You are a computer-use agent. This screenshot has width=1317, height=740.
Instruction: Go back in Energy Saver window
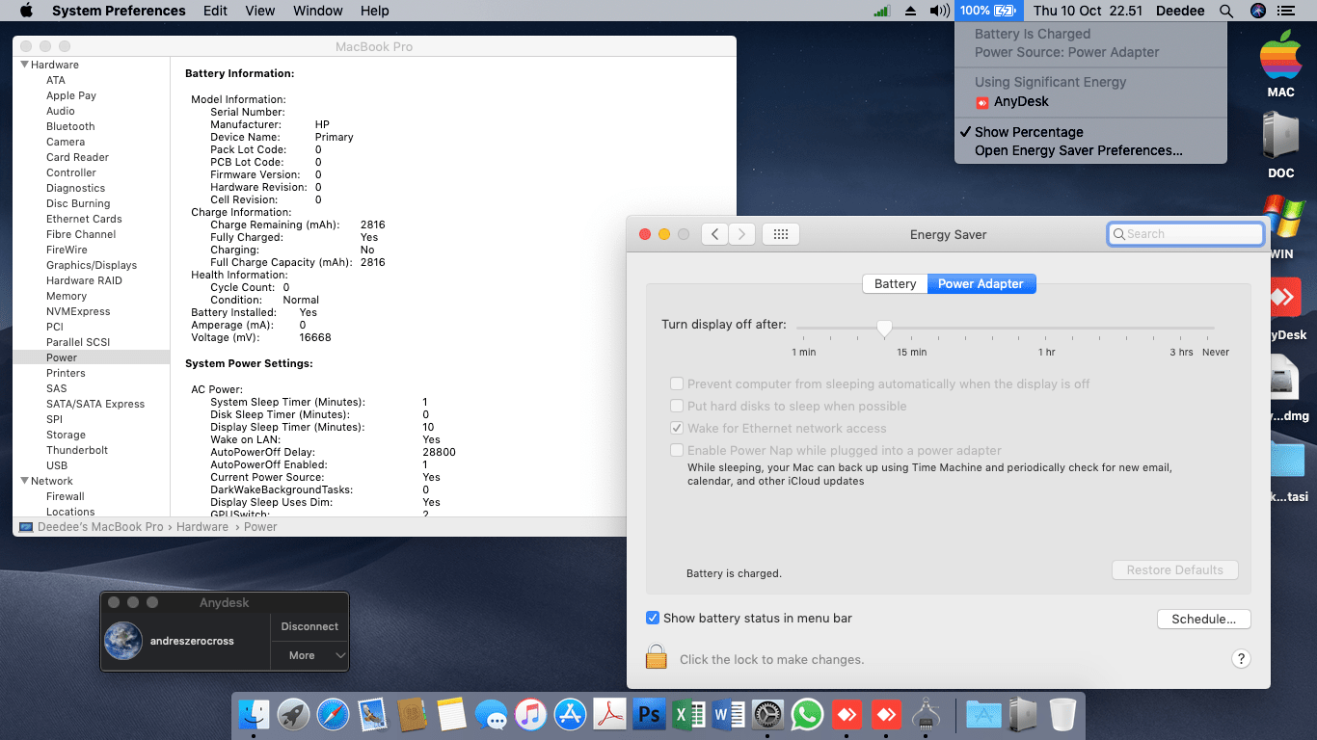click(x=714, y=234)
